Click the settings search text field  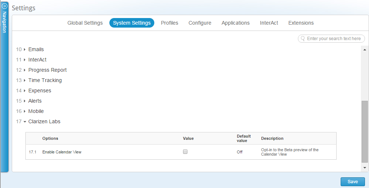331,39
